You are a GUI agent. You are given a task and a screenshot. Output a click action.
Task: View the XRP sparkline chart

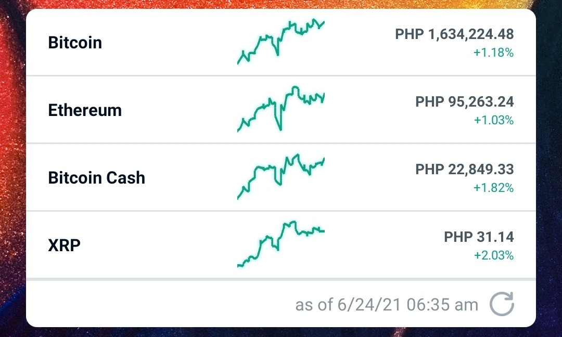click(280, 244)
